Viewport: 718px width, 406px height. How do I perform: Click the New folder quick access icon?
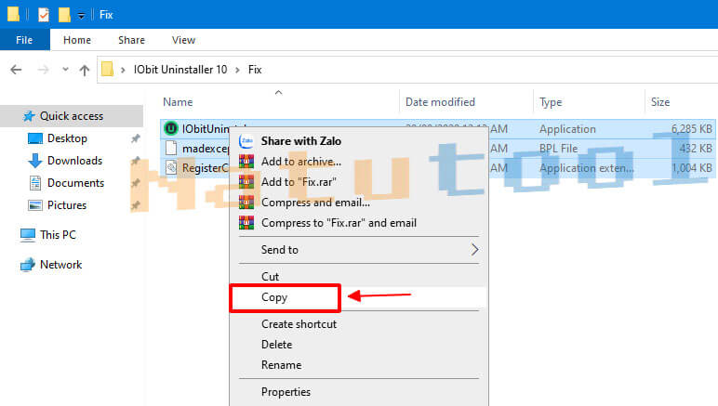tap(64, 15)
